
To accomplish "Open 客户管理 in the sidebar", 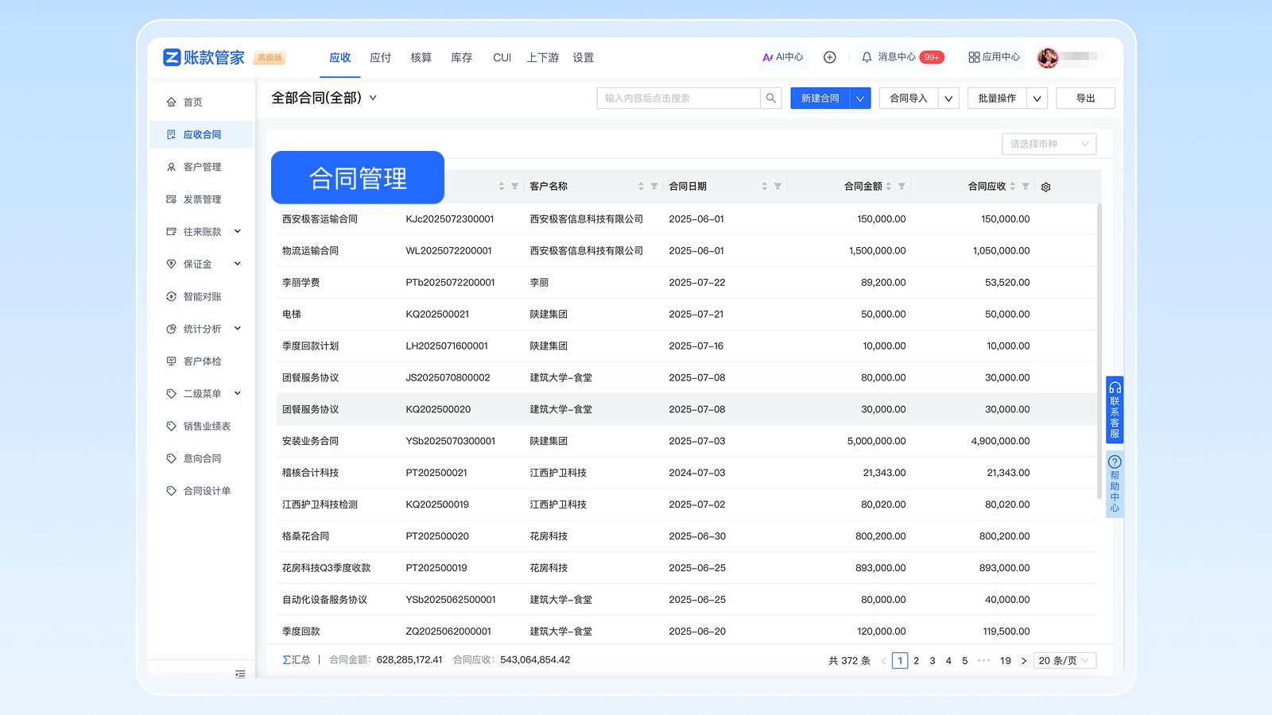I will [x=202, y=167].
